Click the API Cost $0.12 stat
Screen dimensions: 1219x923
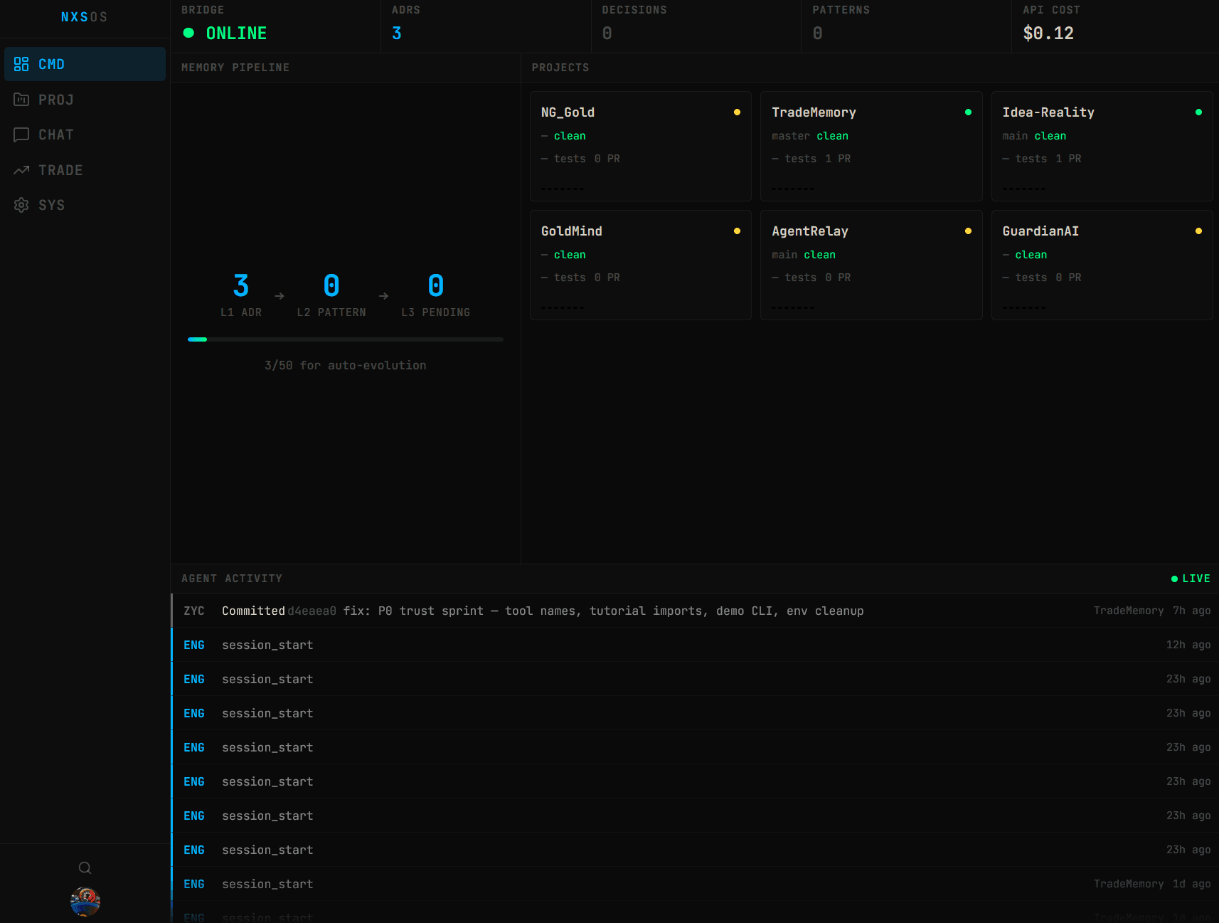(x=1048, y=33)
